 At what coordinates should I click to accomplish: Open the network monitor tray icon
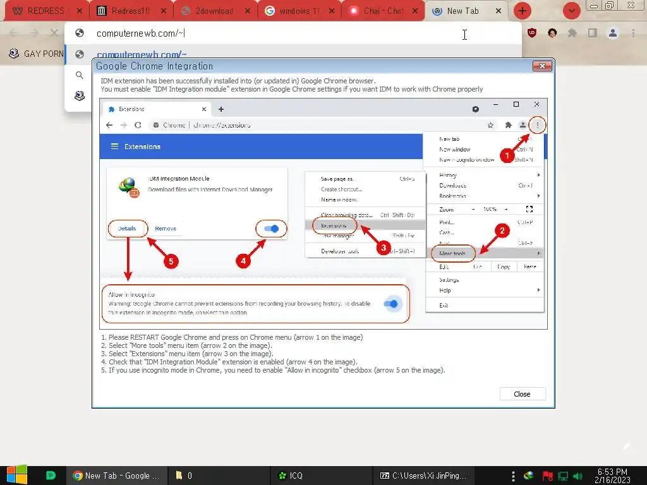pos(563,476)
